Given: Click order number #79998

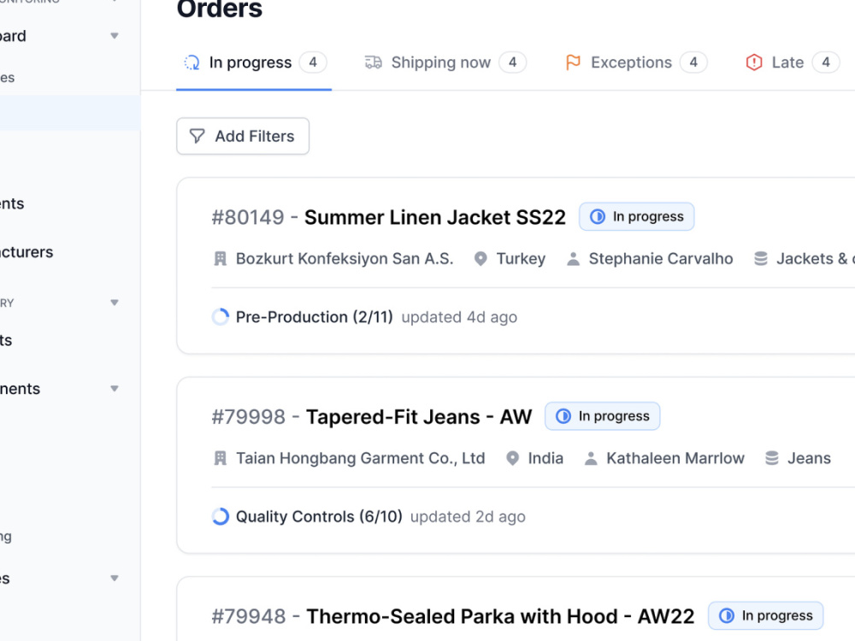Looking at the screenshot, I should pyautogui.click(x=249, y=417).
